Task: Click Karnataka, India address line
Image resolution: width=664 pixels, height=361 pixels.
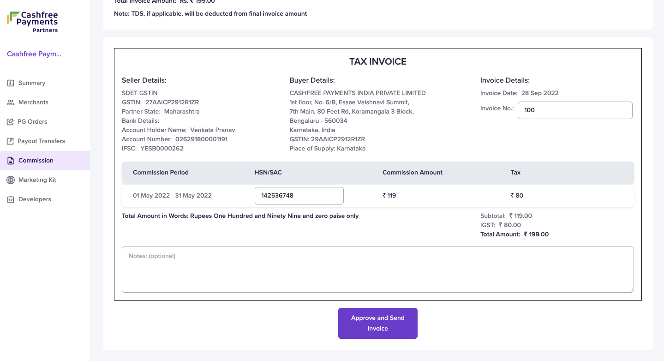Action: 312,130
